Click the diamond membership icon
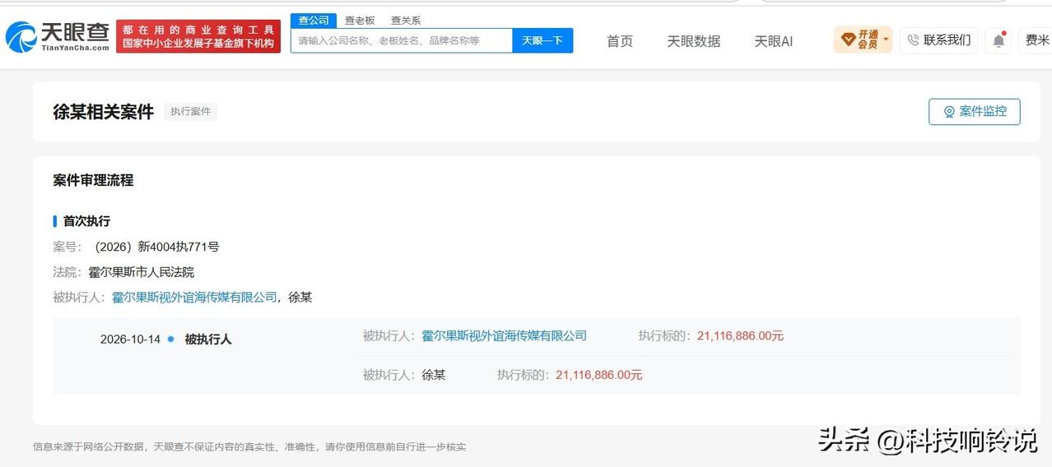The height and width of the screenshot is (467, 1052). tap(848, 39)
